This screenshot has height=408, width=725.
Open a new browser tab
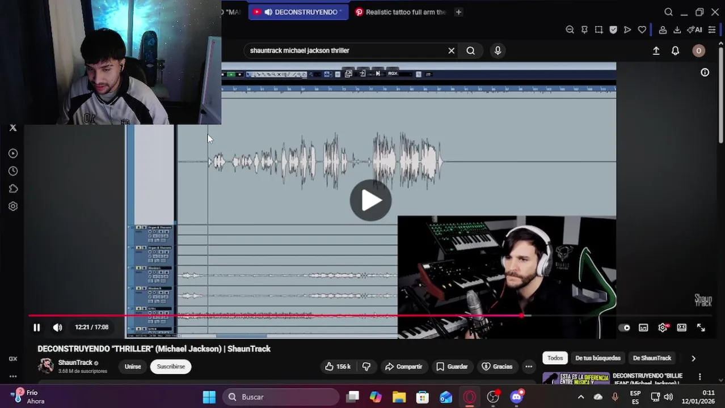(458, 12)
